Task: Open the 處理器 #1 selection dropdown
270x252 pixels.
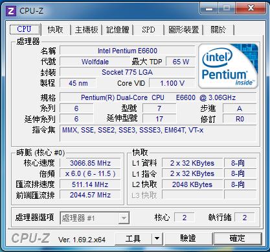Action: pos(95,218)
